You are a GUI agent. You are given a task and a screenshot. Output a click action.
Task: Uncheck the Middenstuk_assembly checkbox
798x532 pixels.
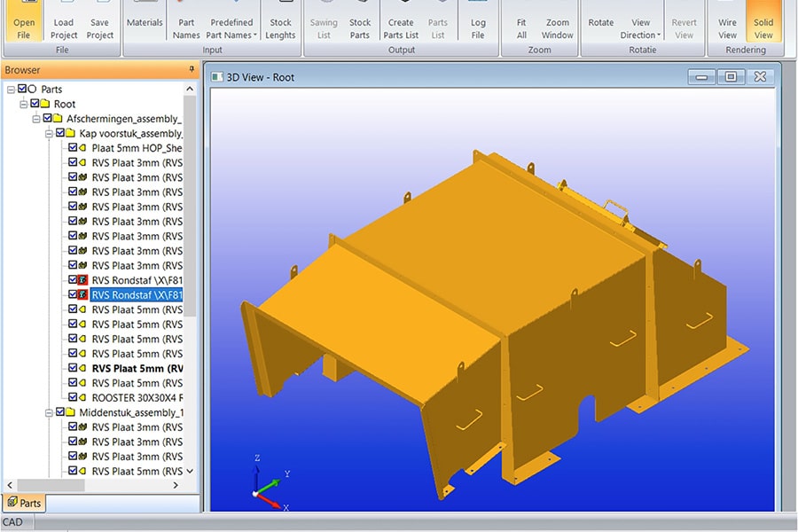60,411
